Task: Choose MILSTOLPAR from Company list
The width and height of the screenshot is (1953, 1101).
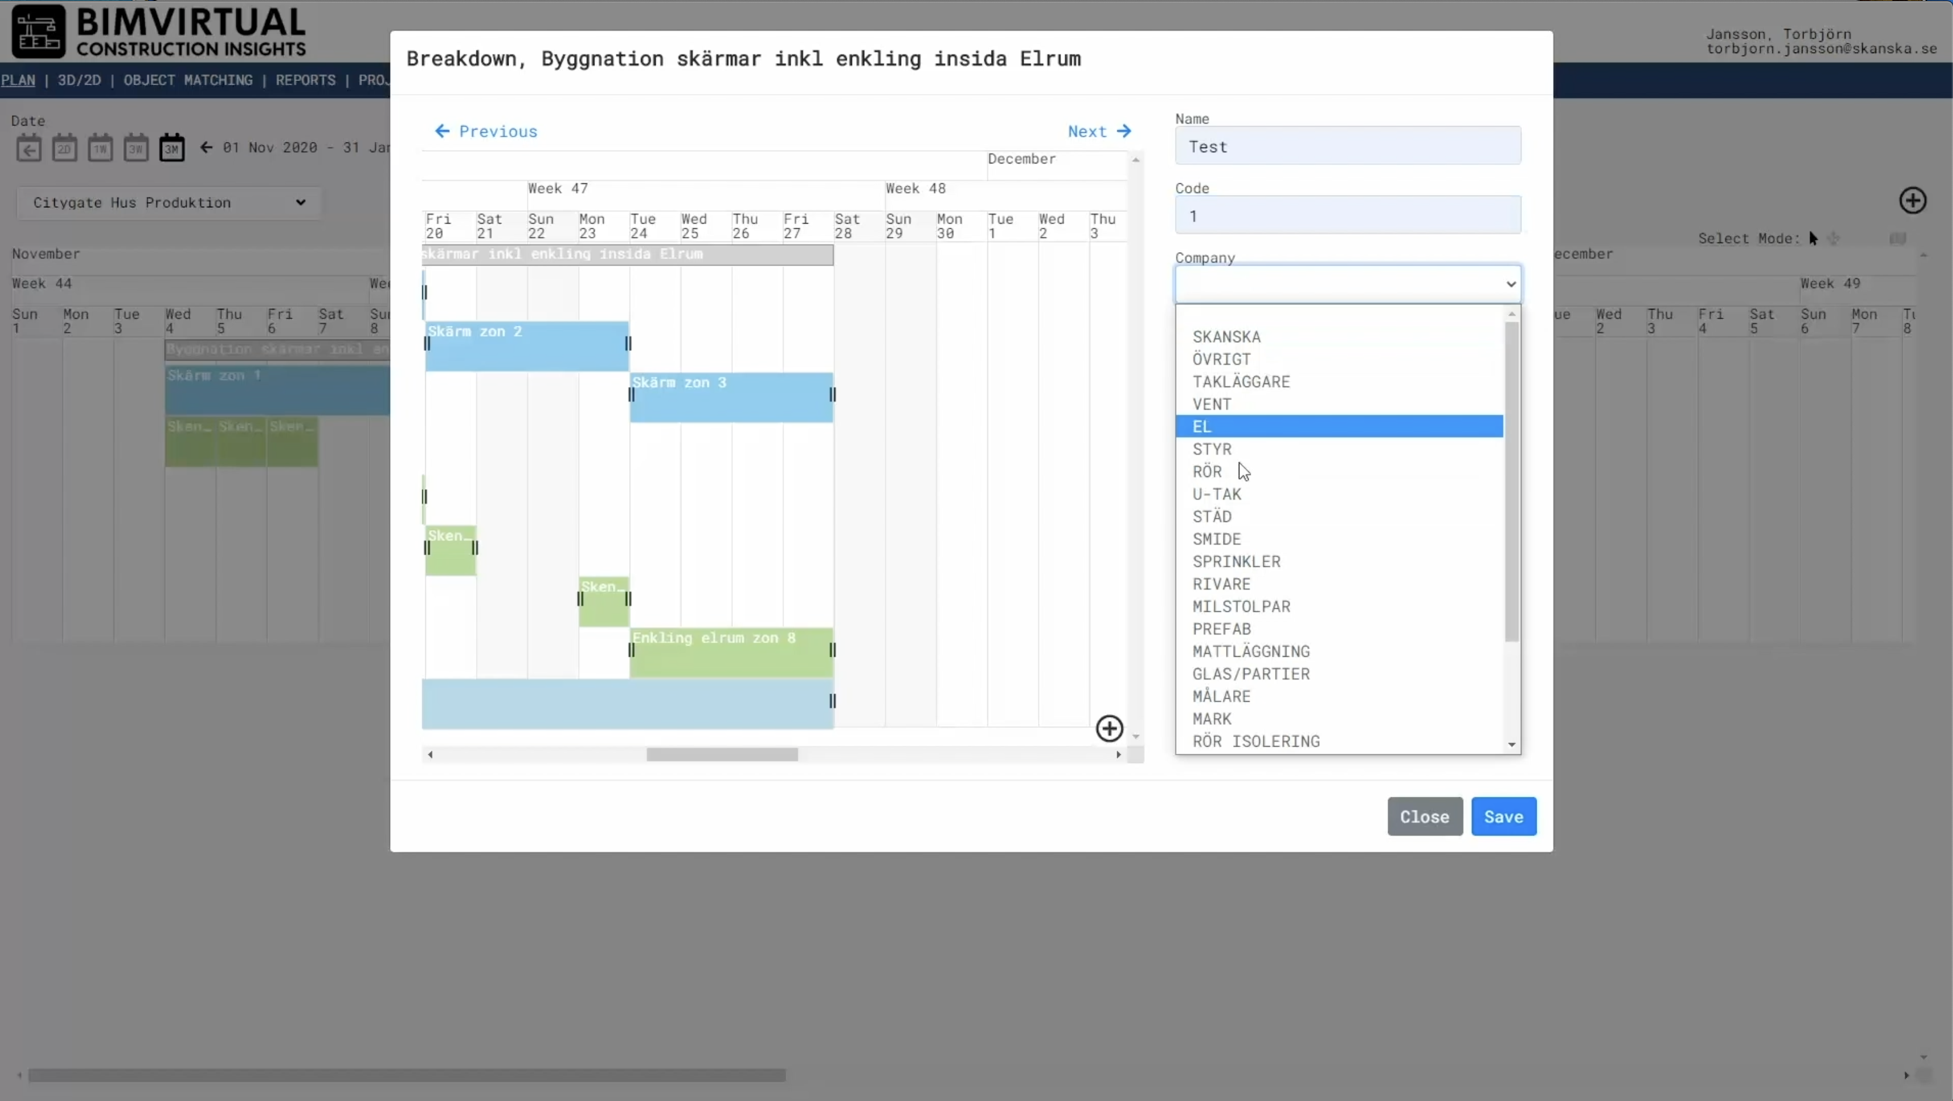Action: pyautogui.click(x=1339, y=606)
